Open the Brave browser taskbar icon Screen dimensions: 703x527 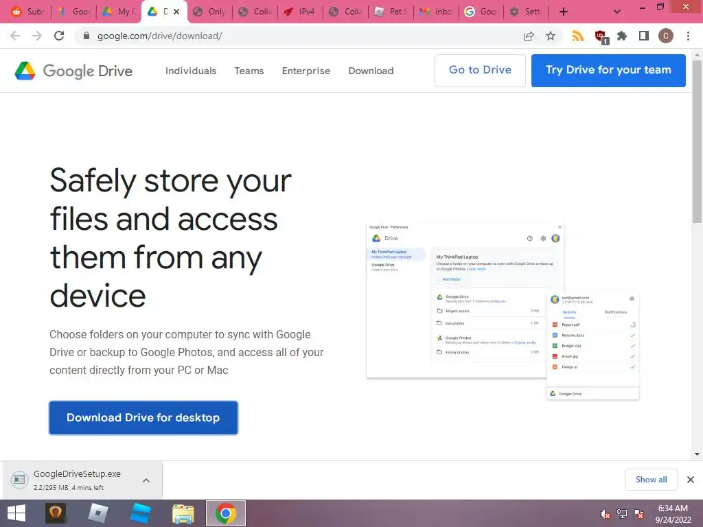pyautogui.click(x=56, y=513)
